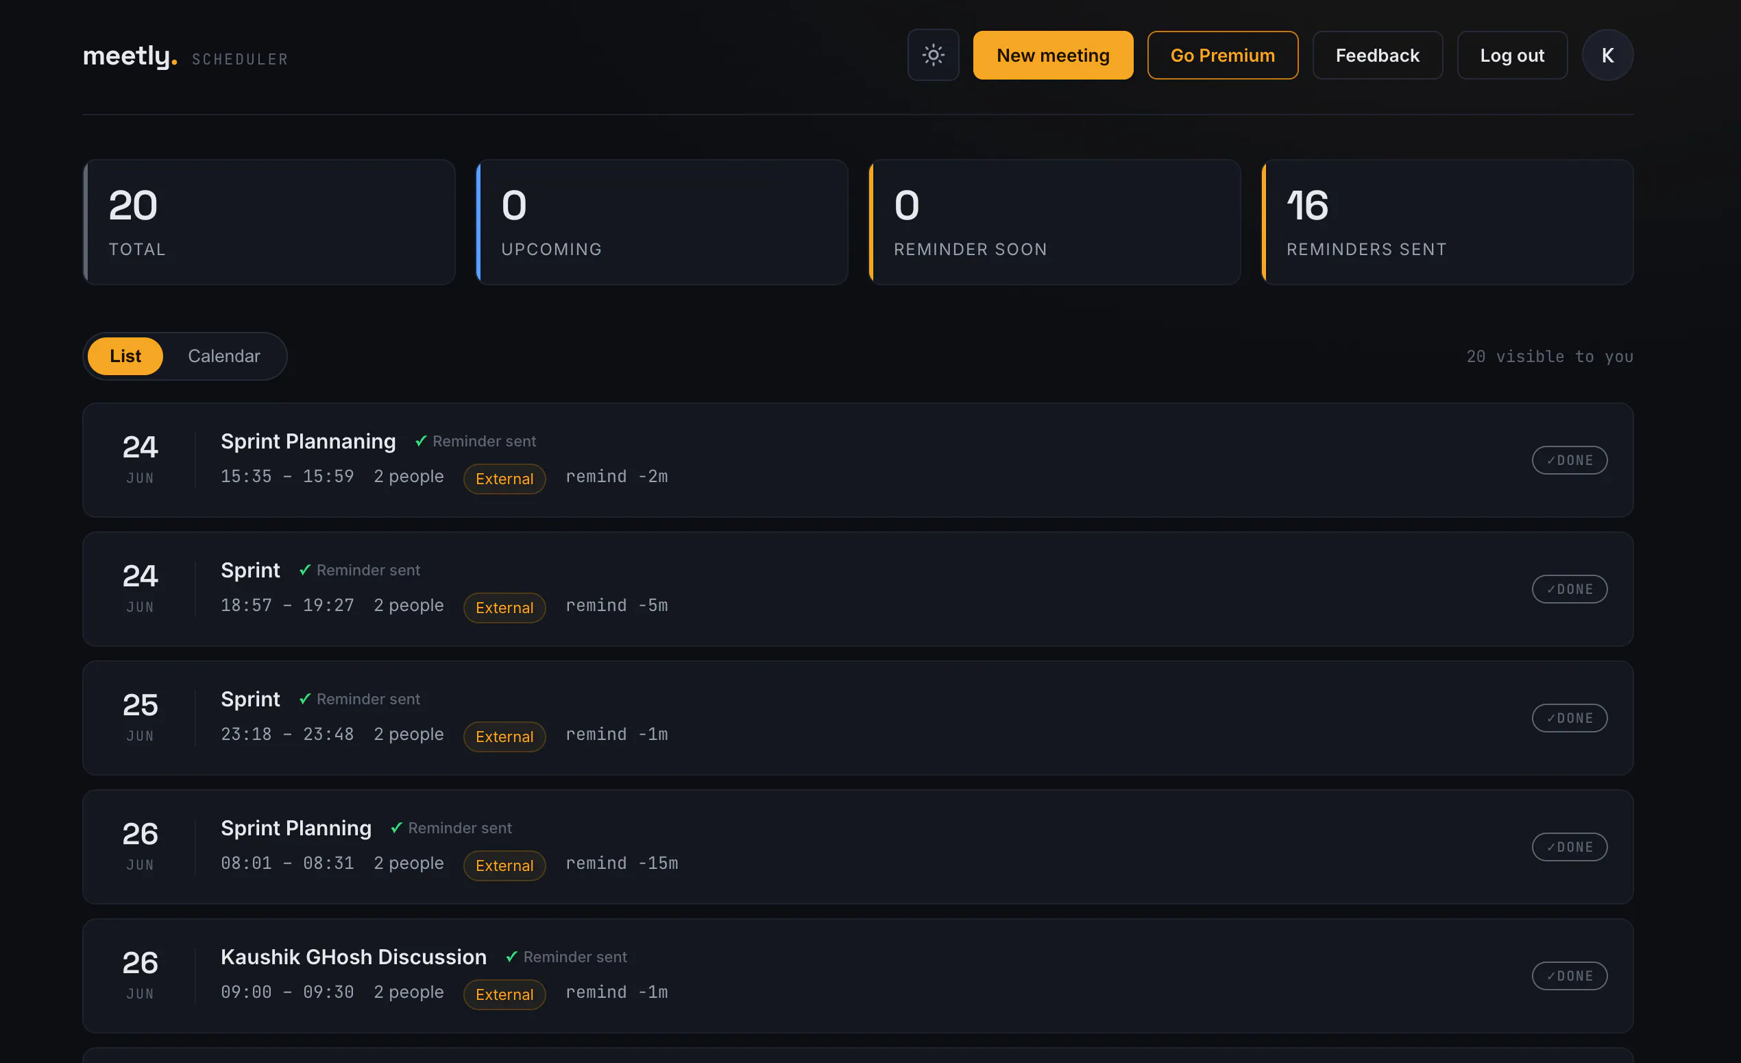Click the Done badge for Sprint Plannaning

click(x=1570, y=460)
